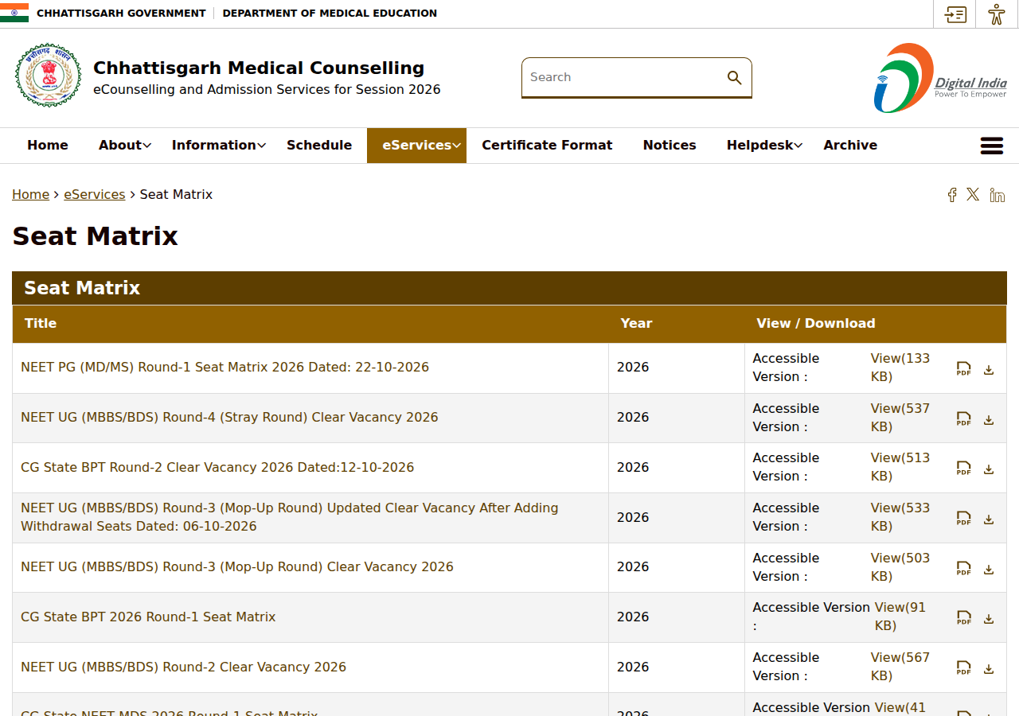View Round-4 Stray Round vacancy (537 KB)
This screenshot has height=716, width=1019.
coord(900,418)
